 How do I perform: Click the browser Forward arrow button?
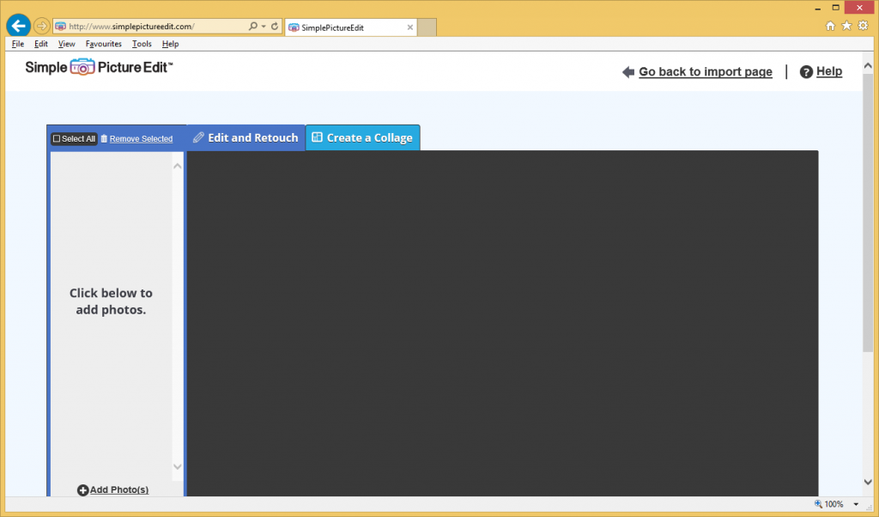point(41,26)
